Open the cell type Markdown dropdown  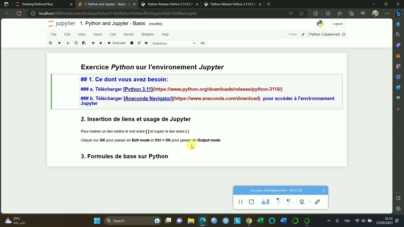click(x=174, y=43)
